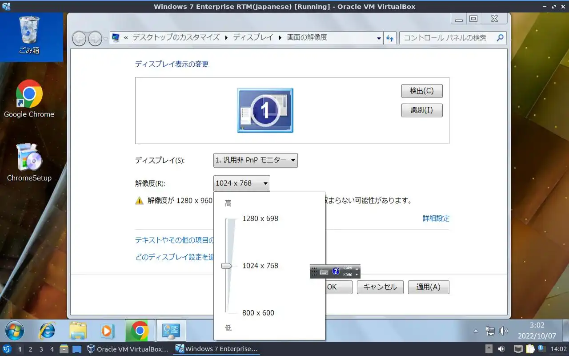Open Internet Explorer from the taskbar
Screen dimensions: 569x356
point(47,331)
